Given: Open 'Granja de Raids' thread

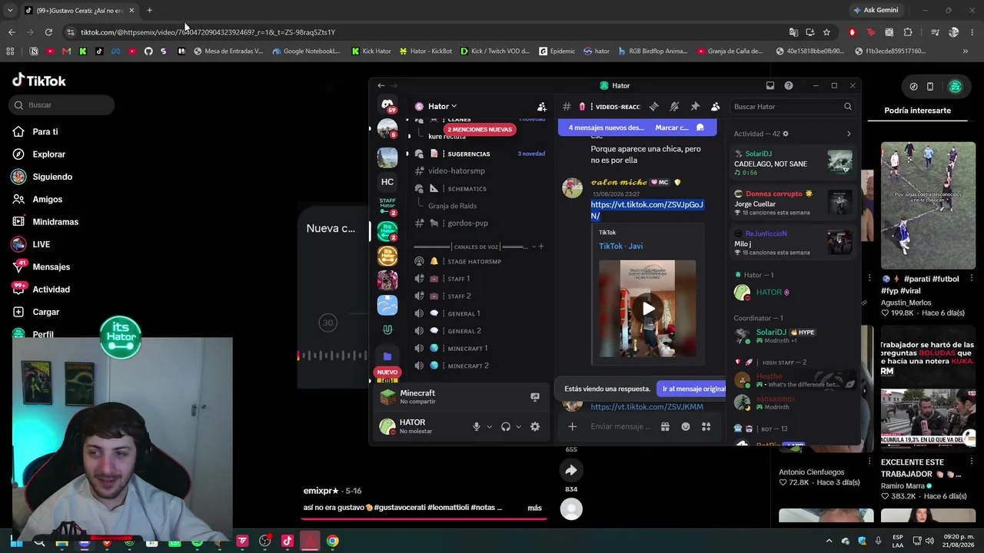Looking at the screenshot, I should click(x=452, y=206).
